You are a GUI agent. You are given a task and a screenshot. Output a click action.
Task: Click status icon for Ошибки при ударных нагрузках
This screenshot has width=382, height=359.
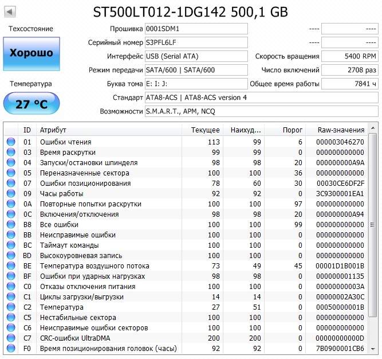(11, 276)
